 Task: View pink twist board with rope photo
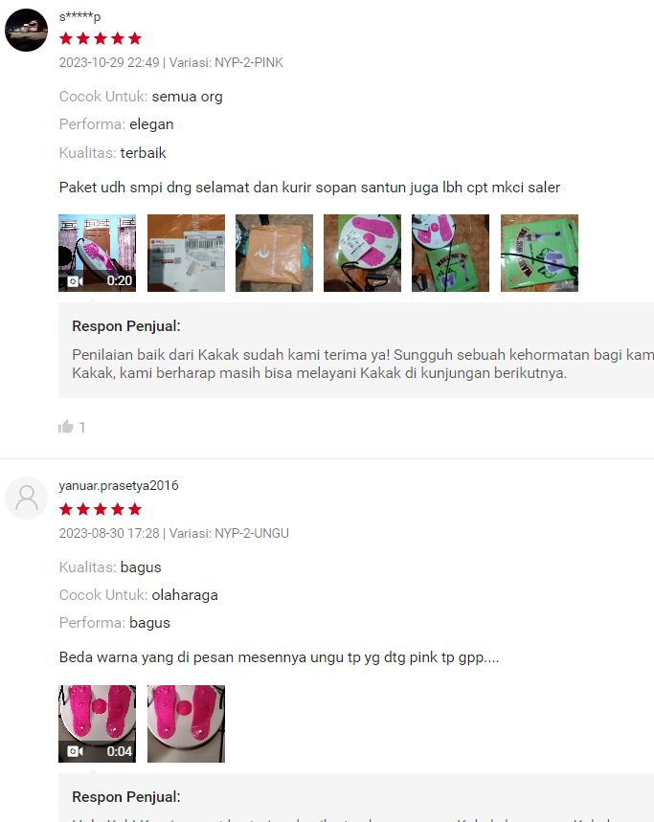click(x=362, y=253)
